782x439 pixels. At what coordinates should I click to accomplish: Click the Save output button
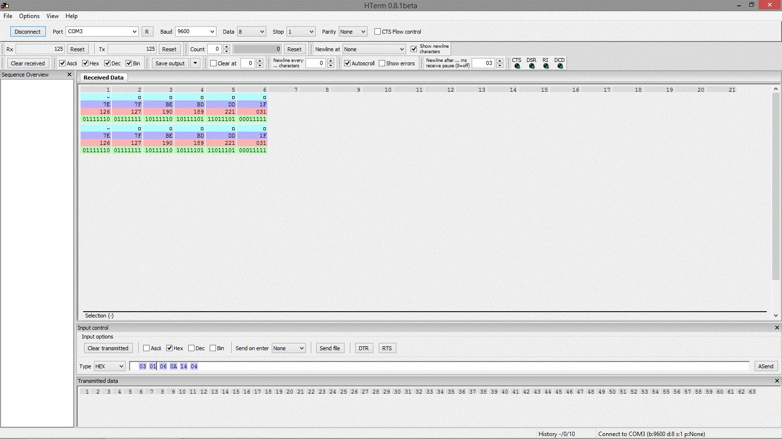(170, 63)
